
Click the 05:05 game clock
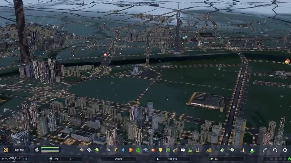pos(5,159)
